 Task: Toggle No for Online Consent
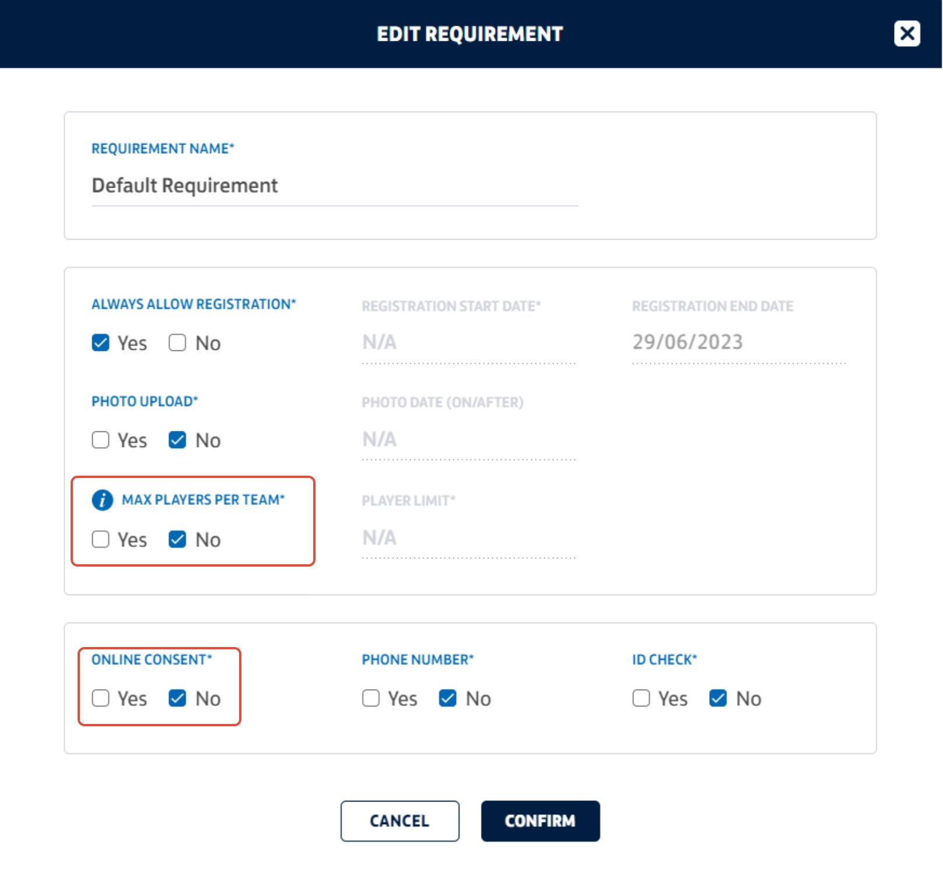point(177,698)
